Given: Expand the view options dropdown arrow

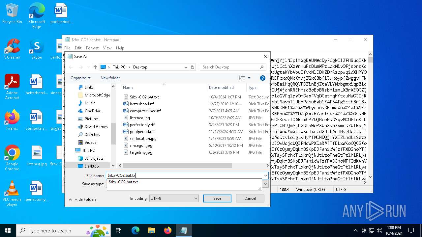Looking at the screenshot, I should point(249,78).
